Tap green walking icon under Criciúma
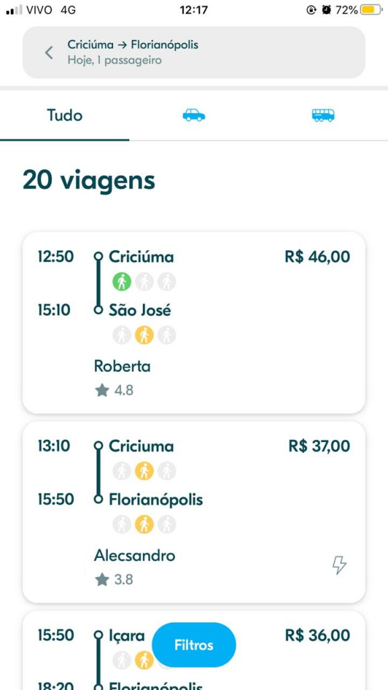The width and height of the screenshot is (388, 690). click(x=122, y=282)
